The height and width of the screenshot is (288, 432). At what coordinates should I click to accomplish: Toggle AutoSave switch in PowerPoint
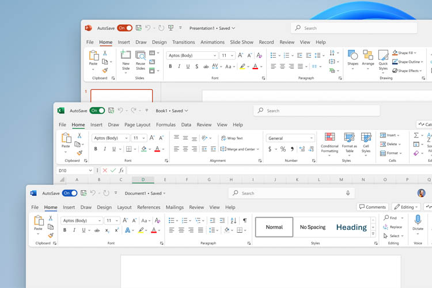point(124,28)
